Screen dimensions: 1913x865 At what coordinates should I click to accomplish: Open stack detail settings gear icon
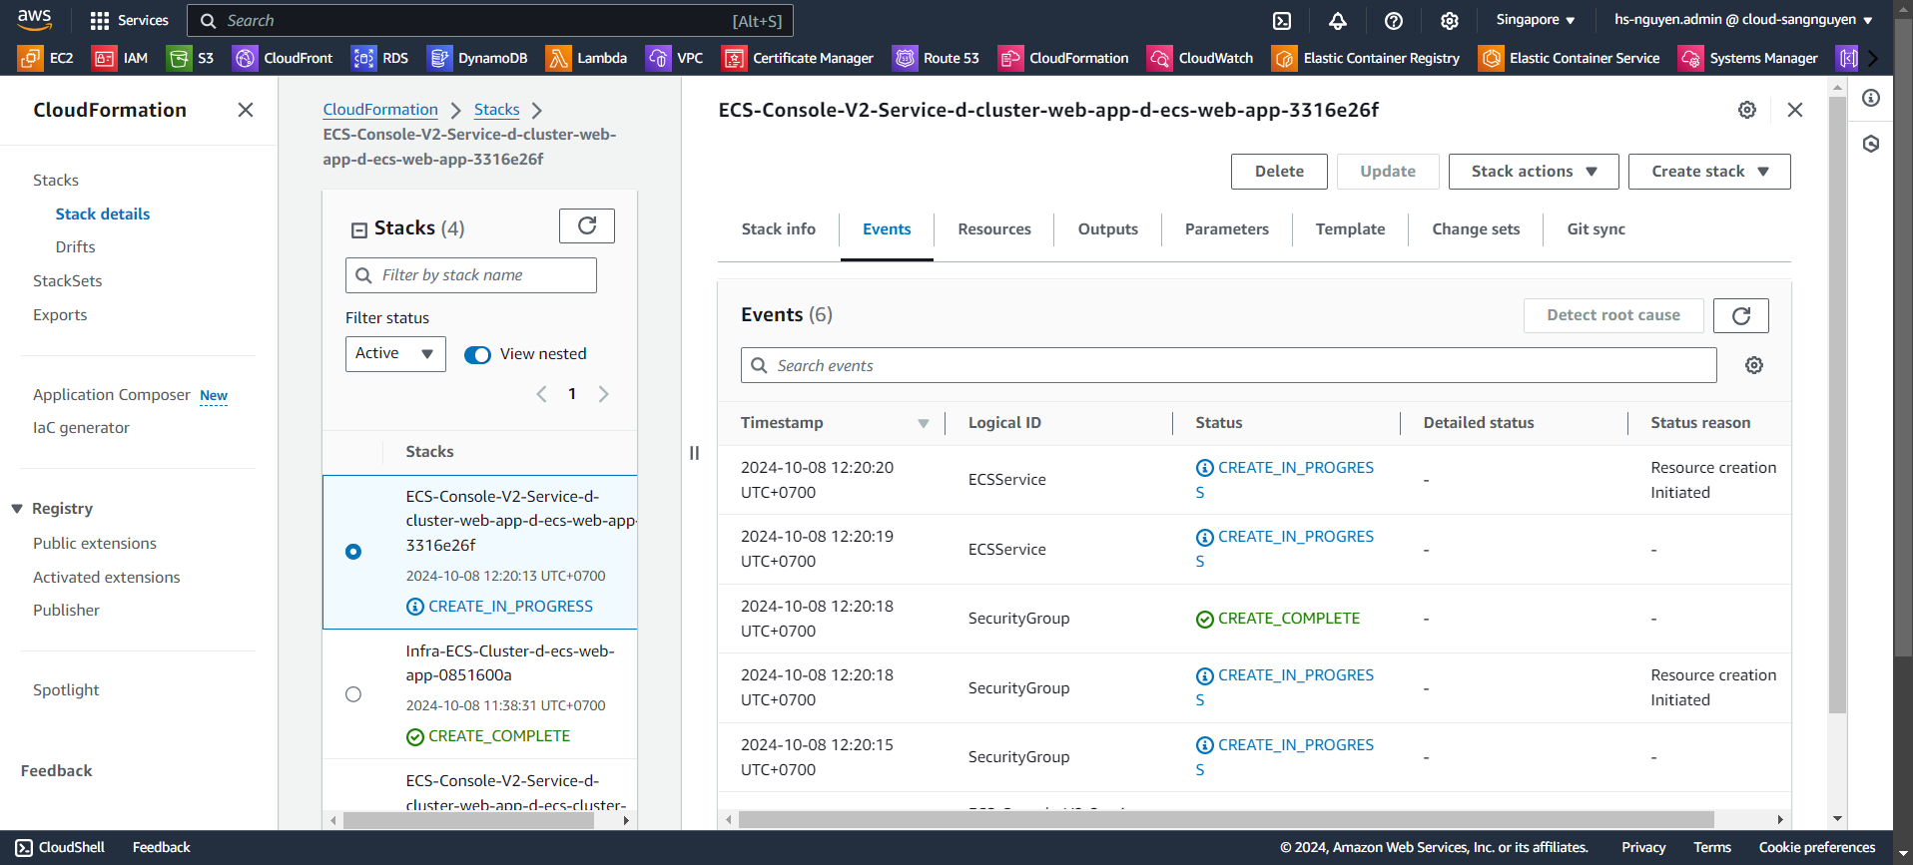pos(1746,111)
